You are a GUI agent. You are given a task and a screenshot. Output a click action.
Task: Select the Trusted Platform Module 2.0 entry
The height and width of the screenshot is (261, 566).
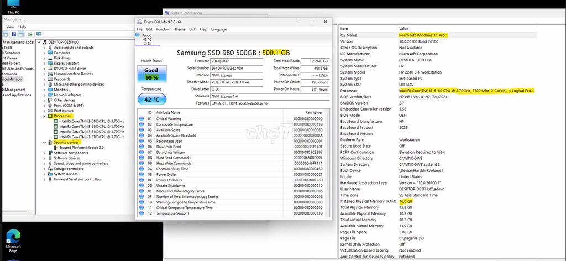[x=82, y=148]
